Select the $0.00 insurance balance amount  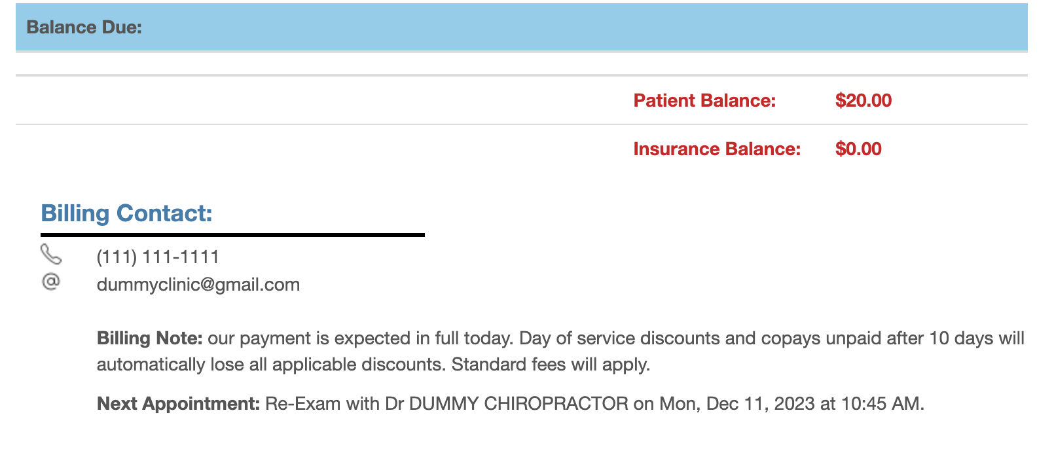pos(858,149)
